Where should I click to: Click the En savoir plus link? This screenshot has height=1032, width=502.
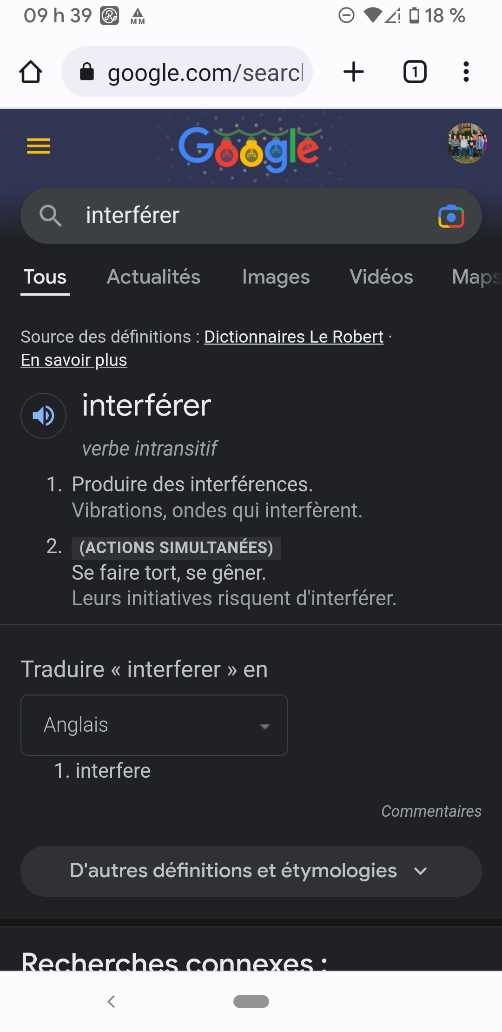(x=74, y=360)
